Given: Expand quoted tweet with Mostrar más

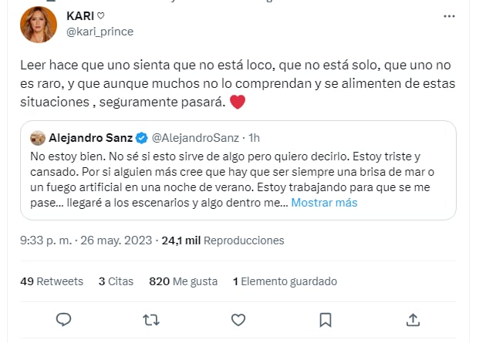Looking at the screenshot, I should pyautogui.click(x=324, y=203).
